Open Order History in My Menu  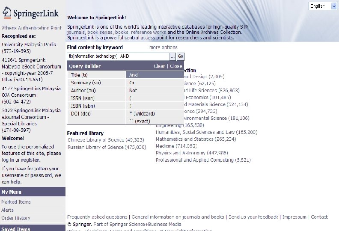click(x=16, y=218)
